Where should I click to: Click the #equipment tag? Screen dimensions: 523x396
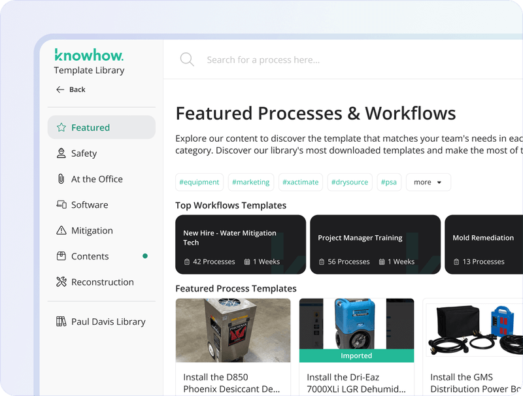point(199,182)
